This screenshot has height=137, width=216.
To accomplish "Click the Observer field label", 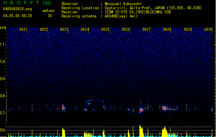I will click(x=70, y=4).
